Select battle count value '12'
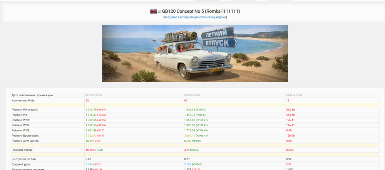This screenshot has width=385, height=170. pyautogui.click(x=288, y=101)
